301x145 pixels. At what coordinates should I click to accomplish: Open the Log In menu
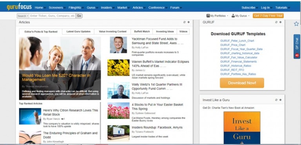coord(266,8)
